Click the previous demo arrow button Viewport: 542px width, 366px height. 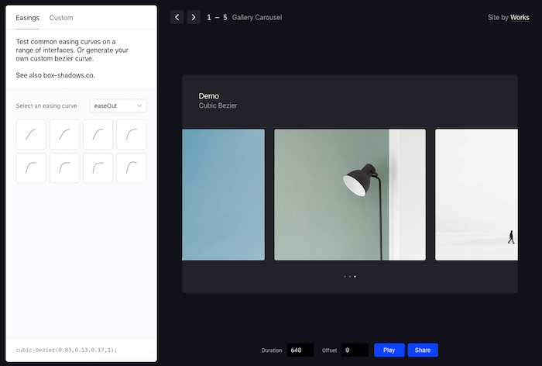[x=177, y=17]
